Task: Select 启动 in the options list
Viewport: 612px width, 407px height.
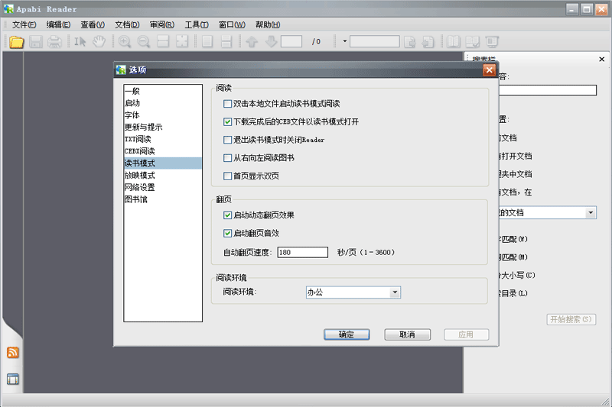Action: click(163, 103)
